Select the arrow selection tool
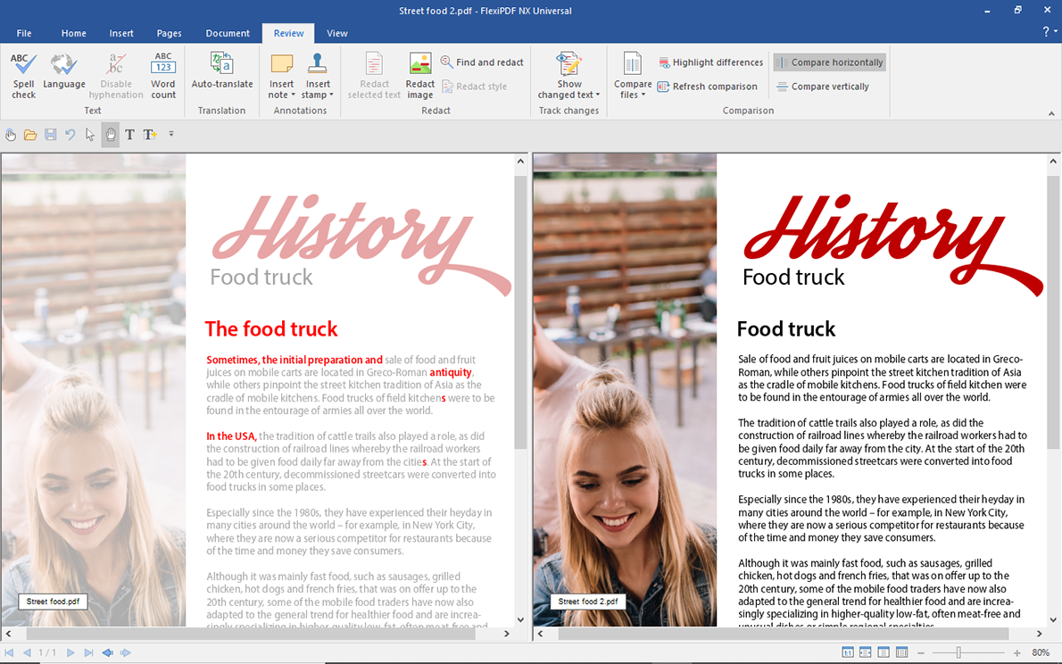 89,135
